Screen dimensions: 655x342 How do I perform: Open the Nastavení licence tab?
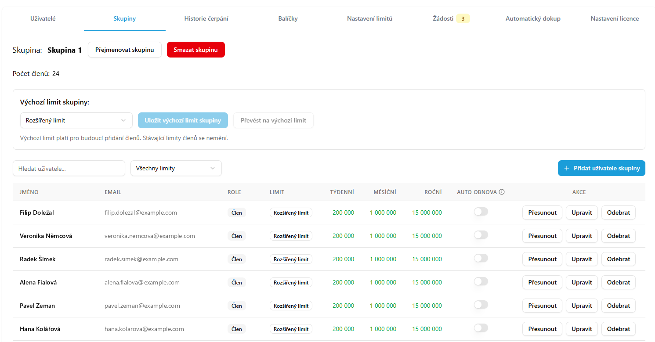click(615, 18)
